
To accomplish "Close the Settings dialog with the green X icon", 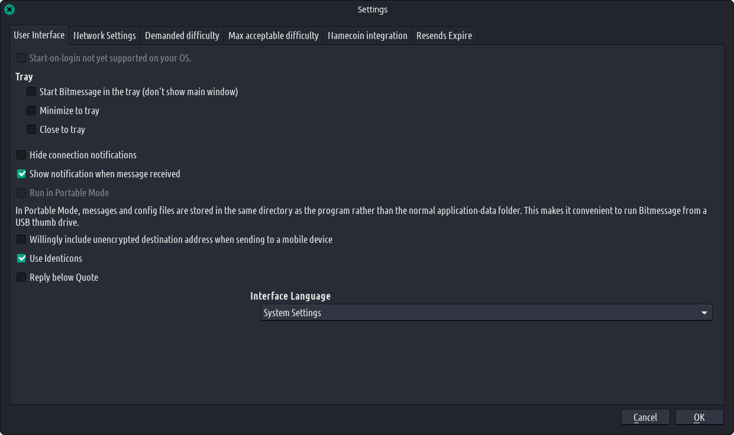I will [9, 9].
